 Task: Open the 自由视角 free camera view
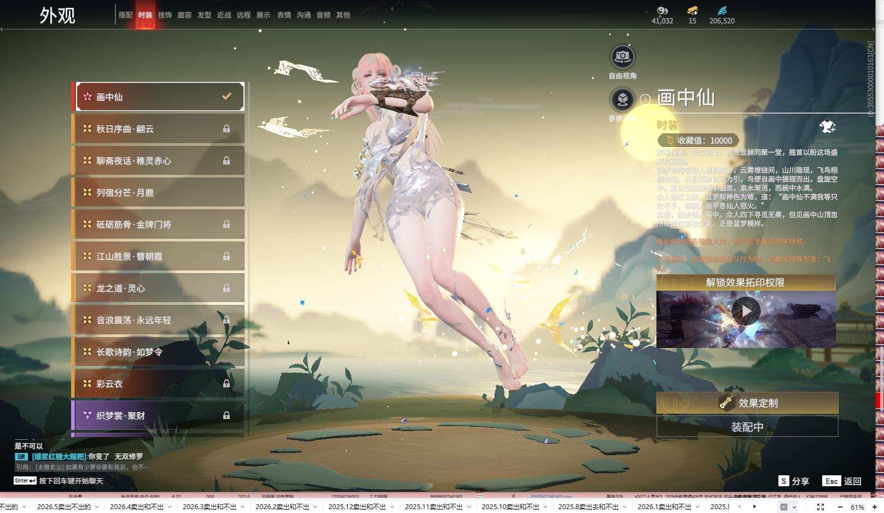[623, 56]
